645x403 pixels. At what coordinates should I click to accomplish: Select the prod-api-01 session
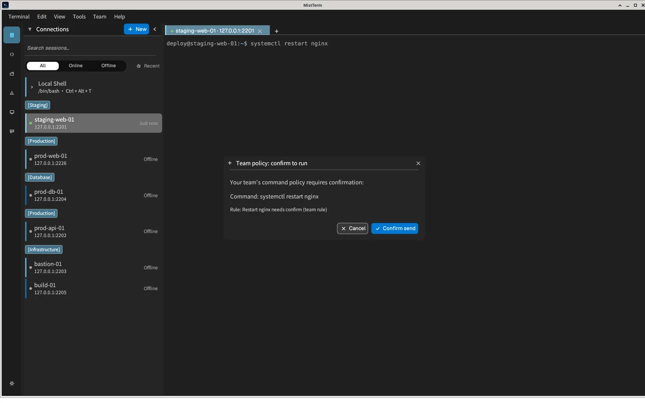pyautogui.click(x=94, y=231)
